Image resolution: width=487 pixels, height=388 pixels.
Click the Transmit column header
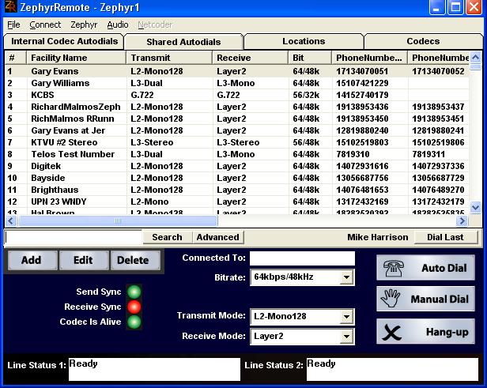coord(169,58)
